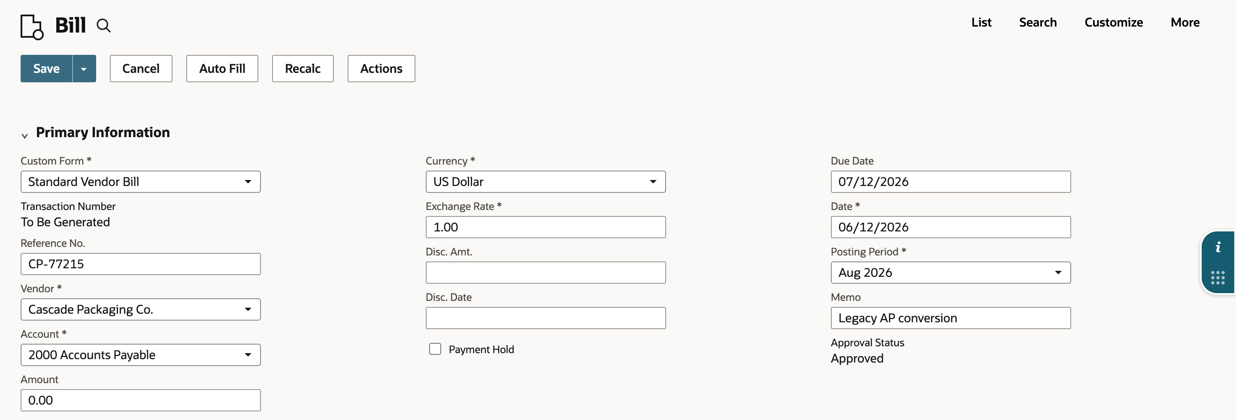
Task: Open the List menu item
Action: pyautogui.click(x=981, y=23)
